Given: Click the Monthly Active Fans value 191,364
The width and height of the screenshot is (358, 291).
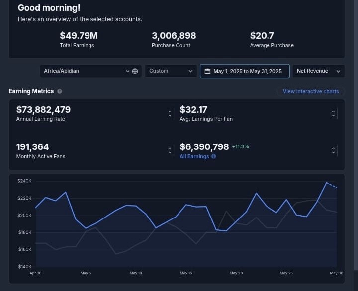Looking at the screenshot, I should tap(33, 147).
